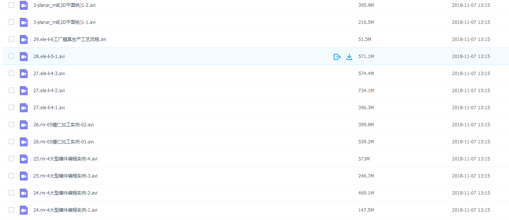The image size is (509, 220).
Task: Open file 3-planar_mill(2D平面铣)1-1.avi
Action: tap(65, 22)
